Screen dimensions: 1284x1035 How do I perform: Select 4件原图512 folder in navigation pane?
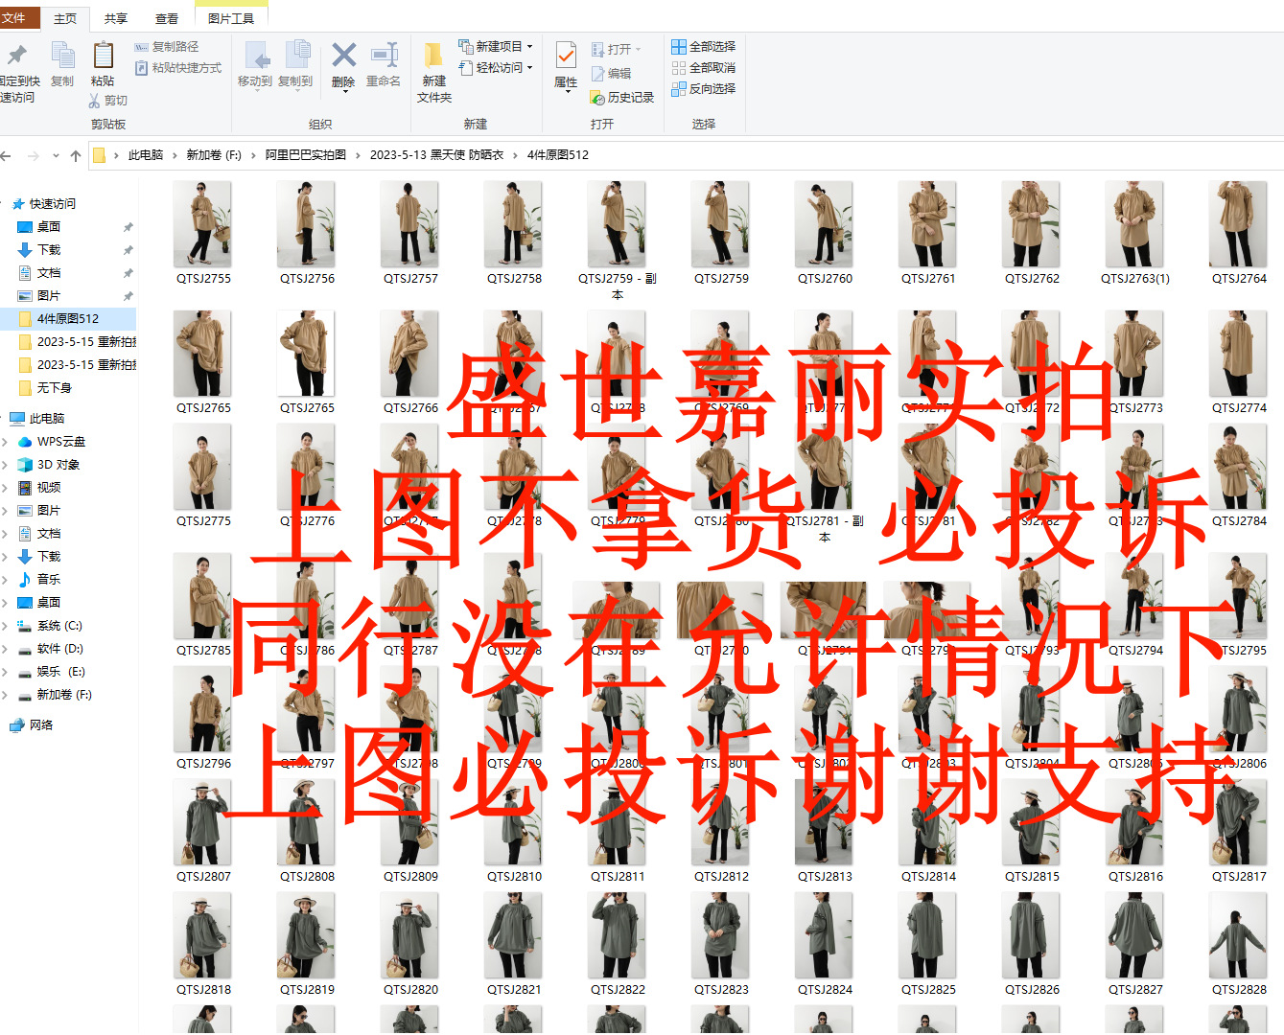67,319
